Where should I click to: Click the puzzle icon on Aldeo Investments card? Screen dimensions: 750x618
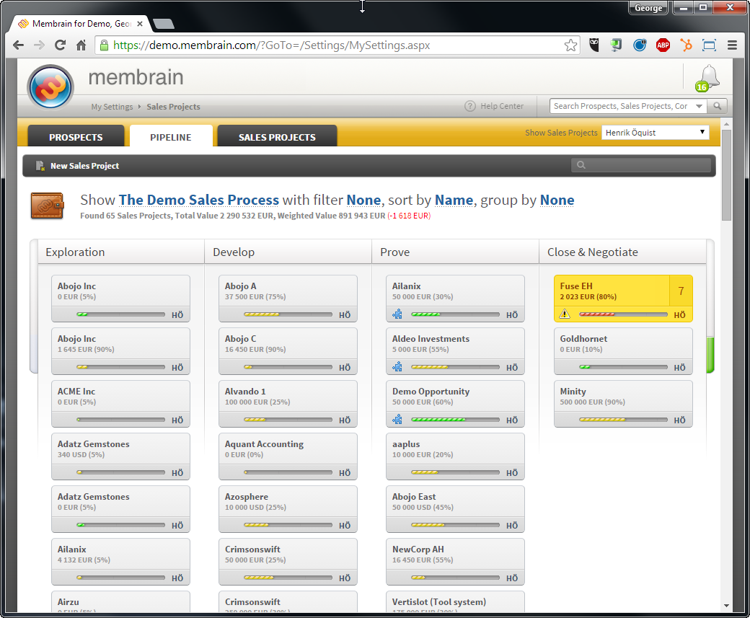coord(397,367)
